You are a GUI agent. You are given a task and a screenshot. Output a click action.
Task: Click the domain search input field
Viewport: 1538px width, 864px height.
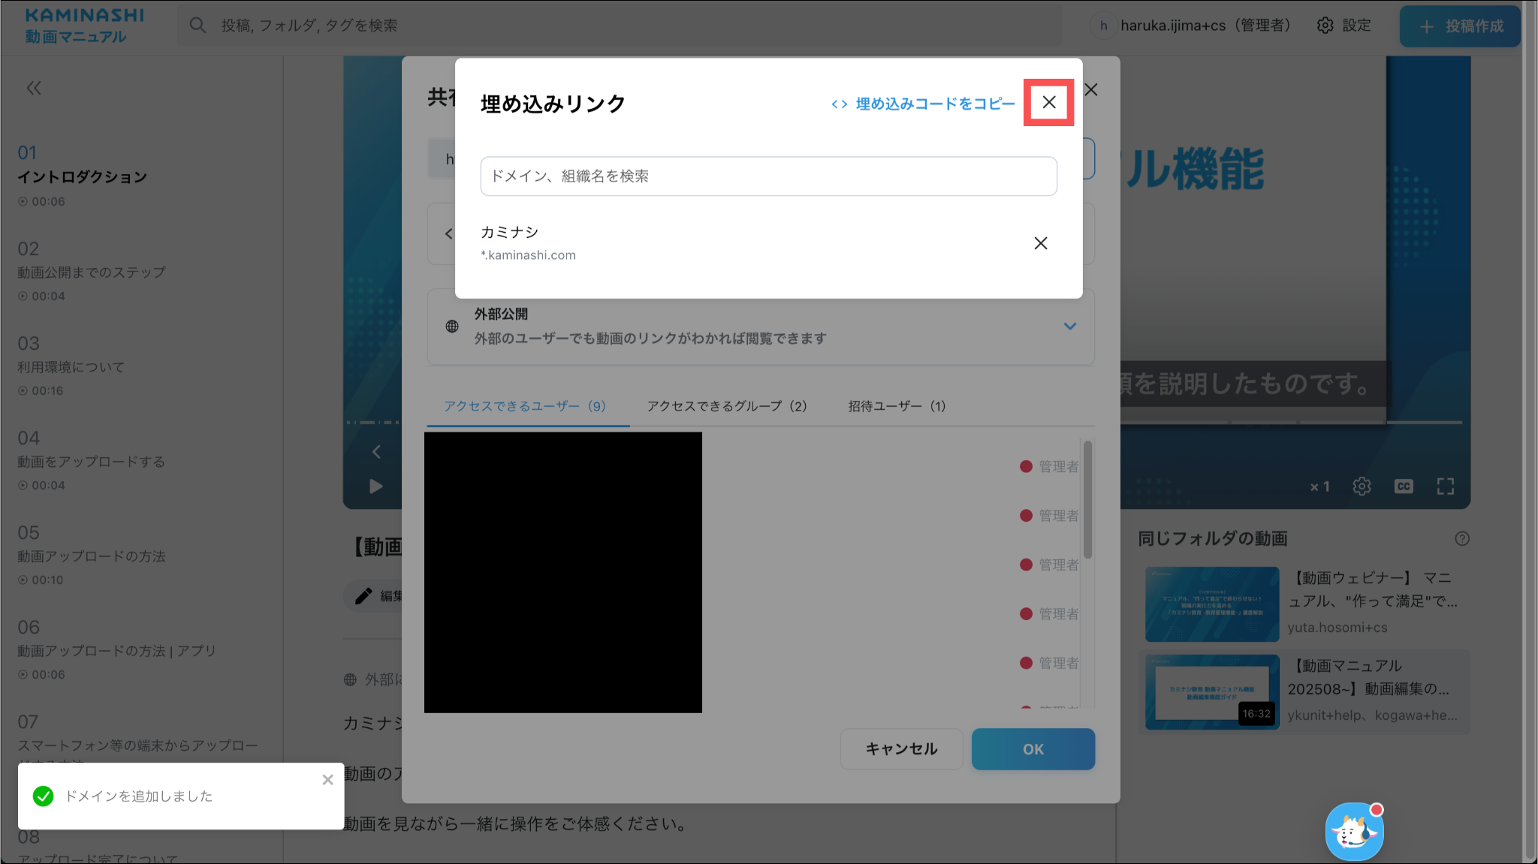click(768, 176)
